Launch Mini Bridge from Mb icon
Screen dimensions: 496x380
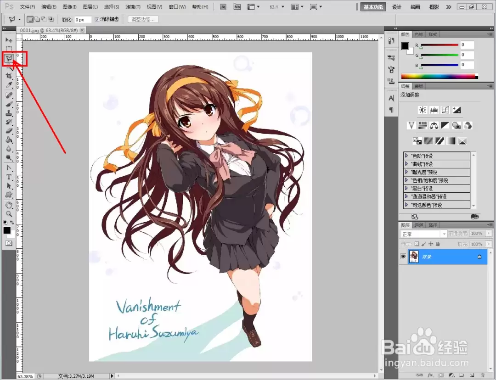237,6
